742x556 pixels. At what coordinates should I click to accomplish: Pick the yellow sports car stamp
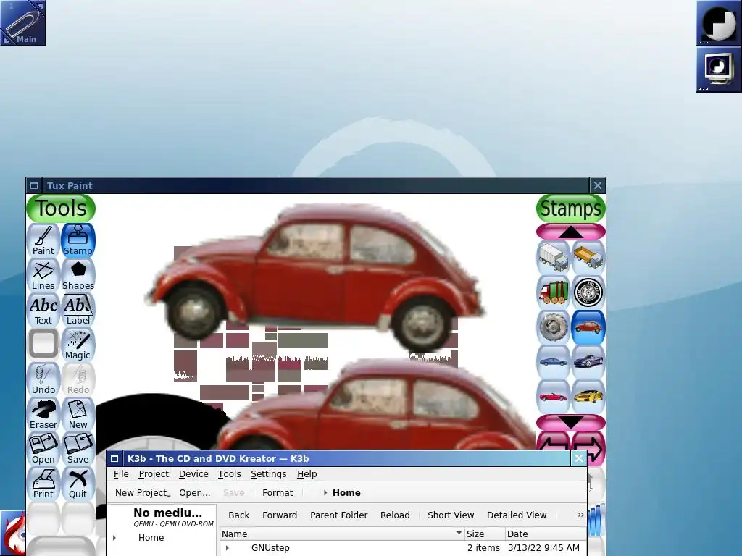coord(588,397)
